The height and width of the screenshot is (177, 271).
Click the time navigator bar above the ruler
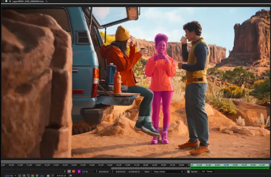coord(135,163)
